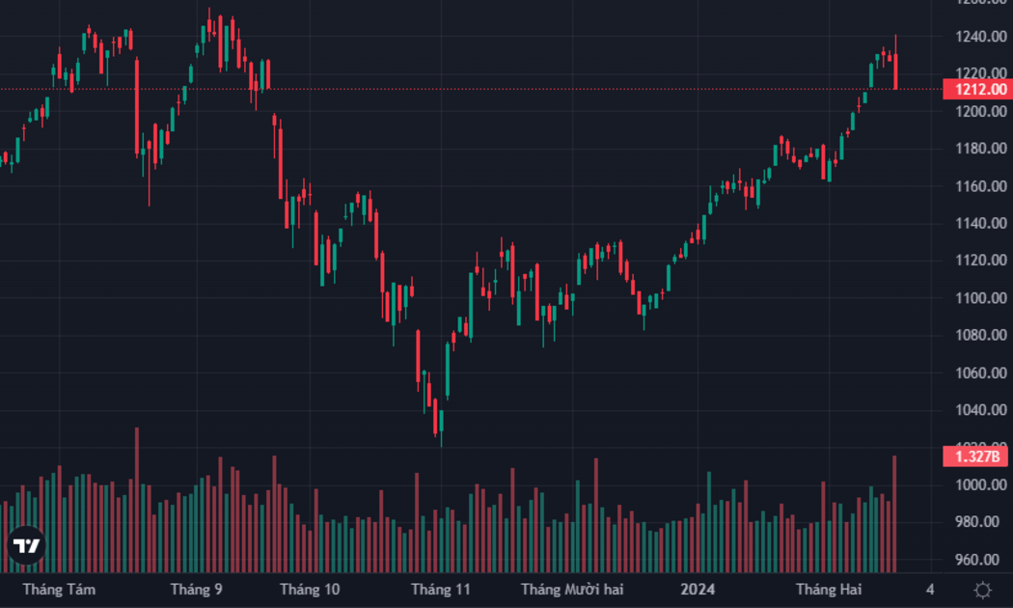
Task: Open chart settings gear icon
Action: [983, 590]
